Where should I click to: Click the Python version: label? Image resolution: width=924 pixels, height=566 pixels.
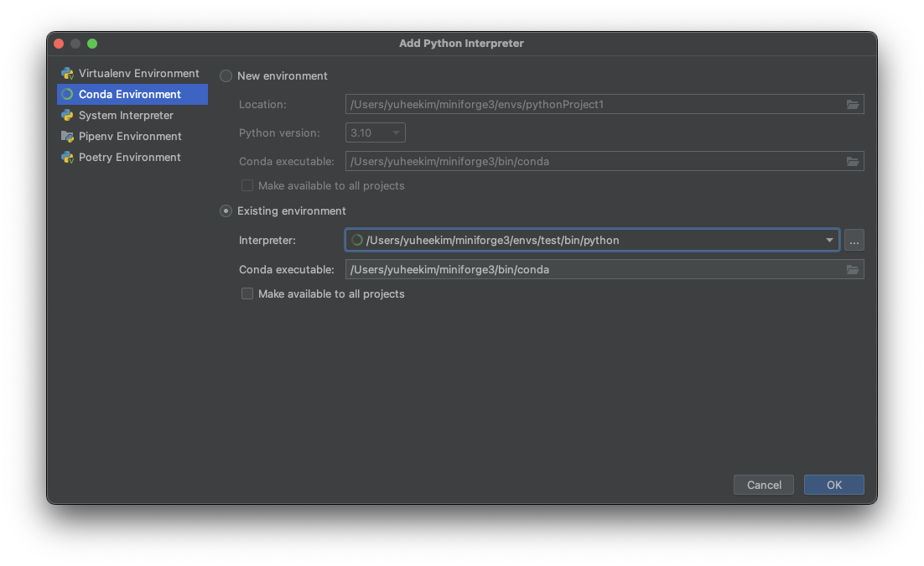279,132
